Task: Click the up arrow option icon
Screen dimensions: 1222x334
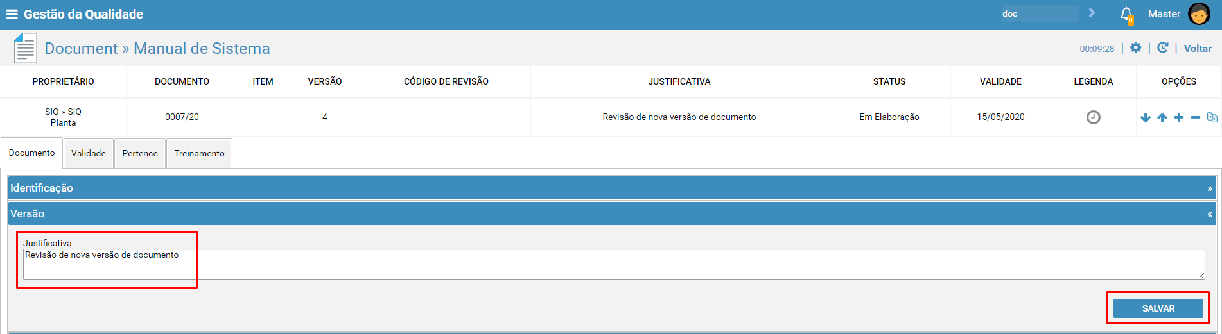Action: [x=1162, y=117]
